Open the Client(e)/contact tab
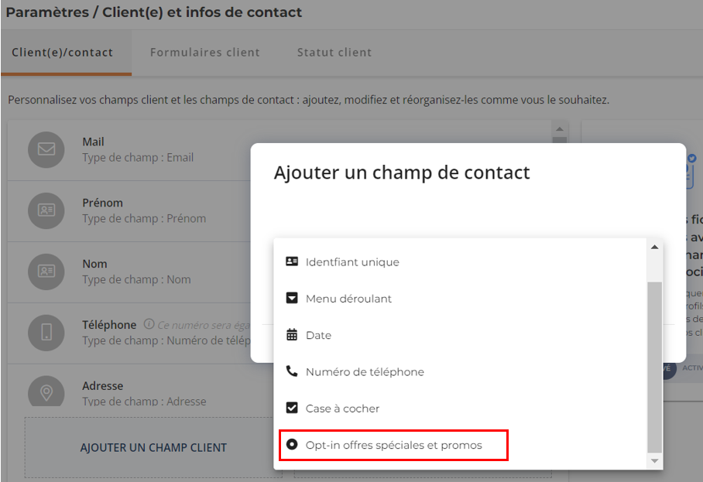Screen dimensions: 703x482 [x=62, y=53]
